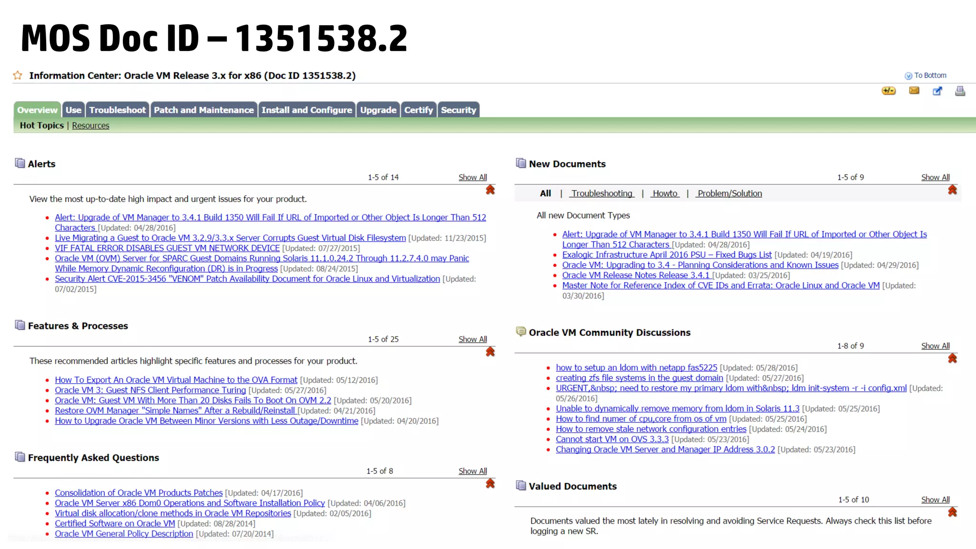Image resolution: width=976 pixels, height=549 pixels.
Task: Click the New Documents section icon
Action: point(521,163)
